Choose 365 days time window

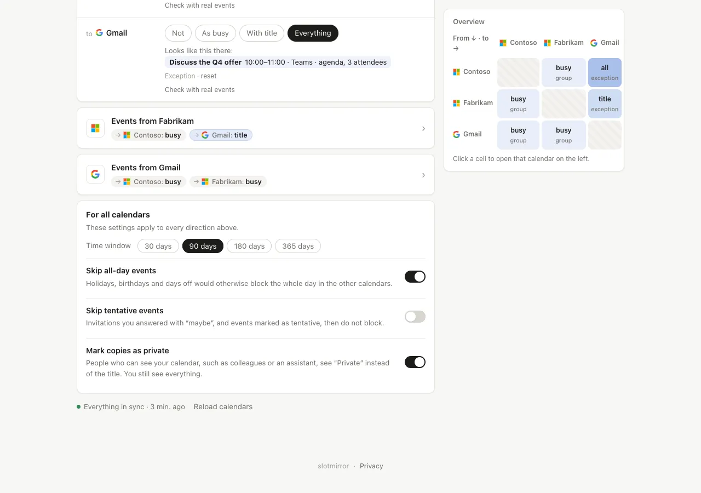pos(298,246)
